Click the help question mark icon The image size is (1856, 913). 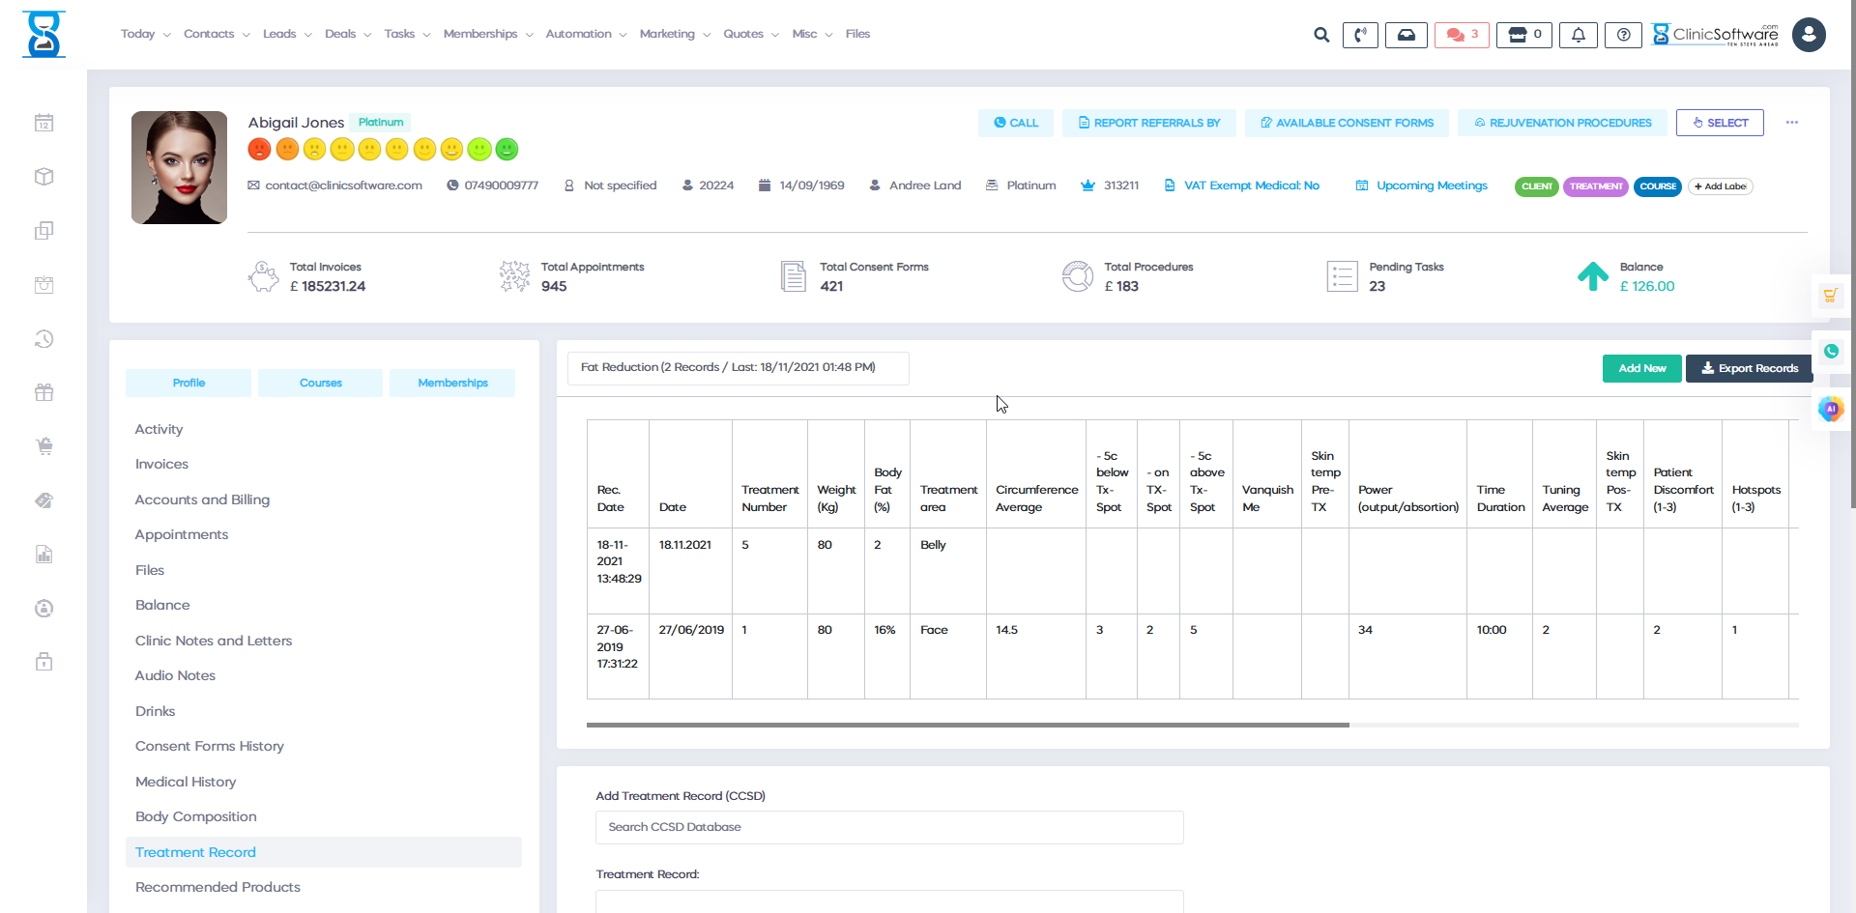(1623, 34)
